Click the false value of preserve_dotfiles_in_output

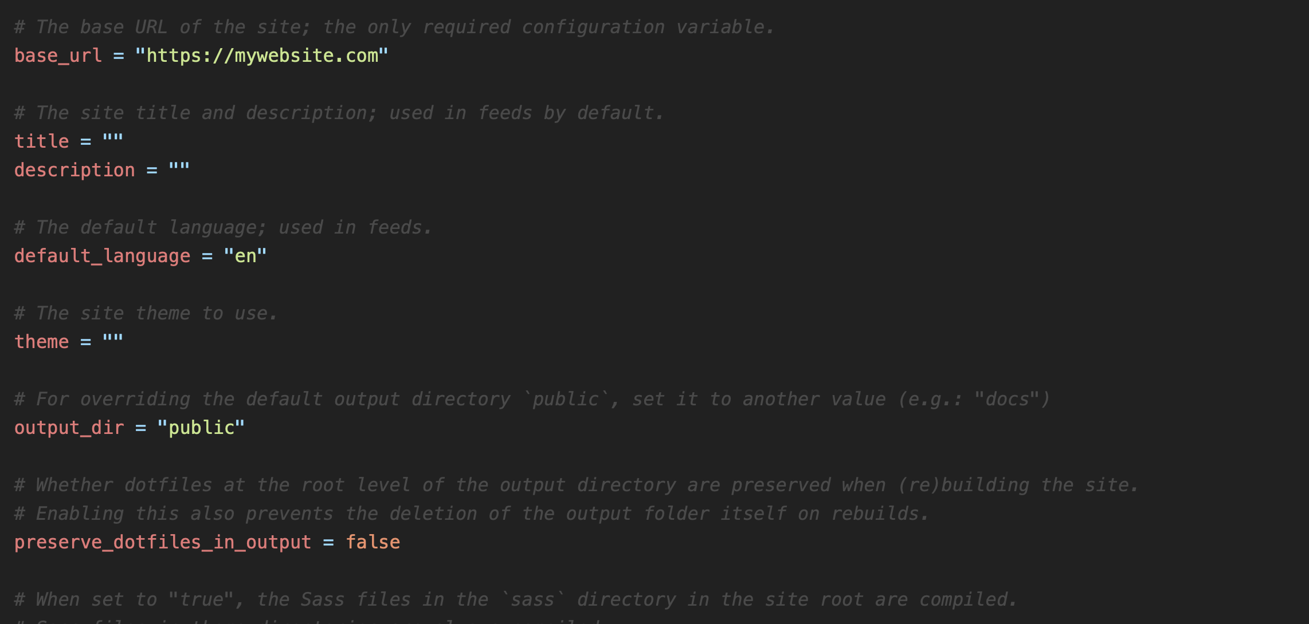click(x=373, y=542)
